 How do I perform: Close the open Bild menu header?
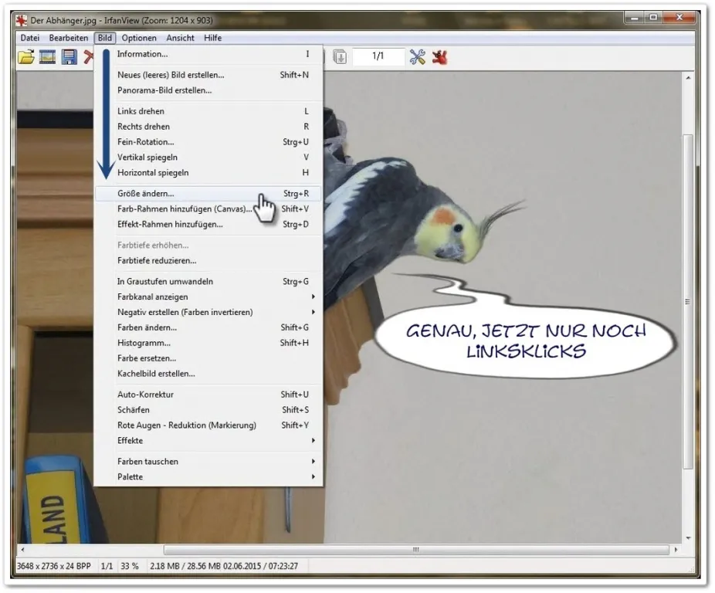coord(105,38)
